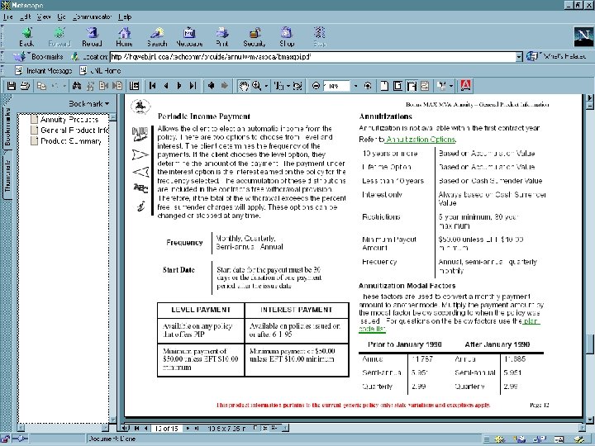Open the Edit menu
Image resolution: width=595 pixels, height=446 pixels.
(25, 17)
